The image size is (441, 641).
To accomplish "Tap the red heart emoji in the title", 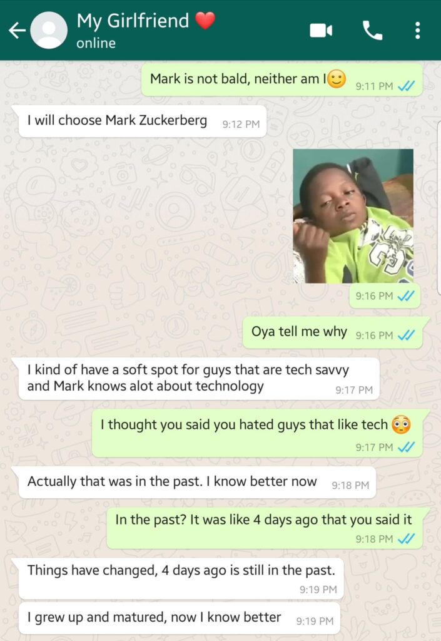I will tap(205, 20).
